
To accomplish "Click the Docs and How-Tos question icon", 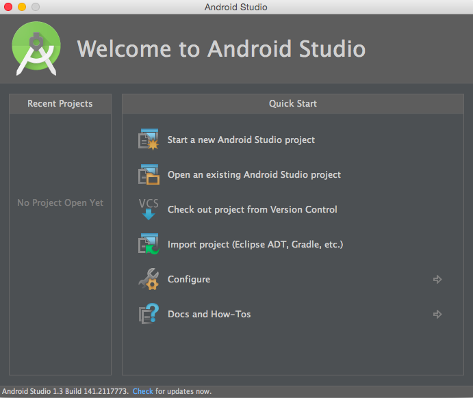I will click(x=149, y=314).
